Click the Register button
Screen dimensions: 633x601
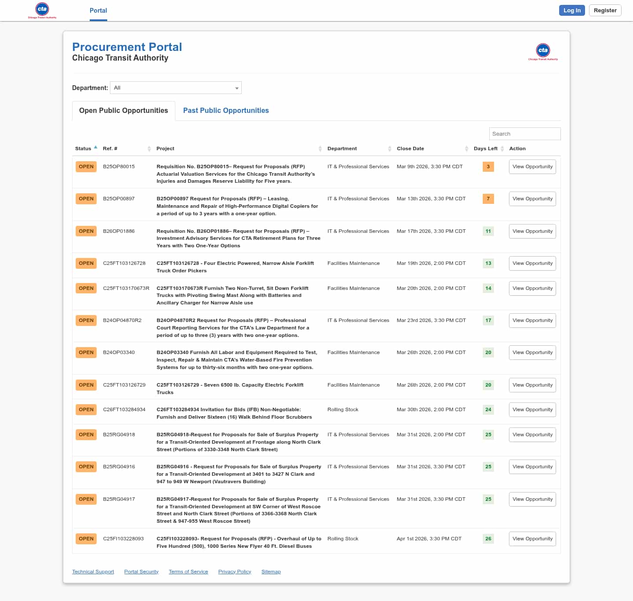pyautogui.click(x=605, y=11)
